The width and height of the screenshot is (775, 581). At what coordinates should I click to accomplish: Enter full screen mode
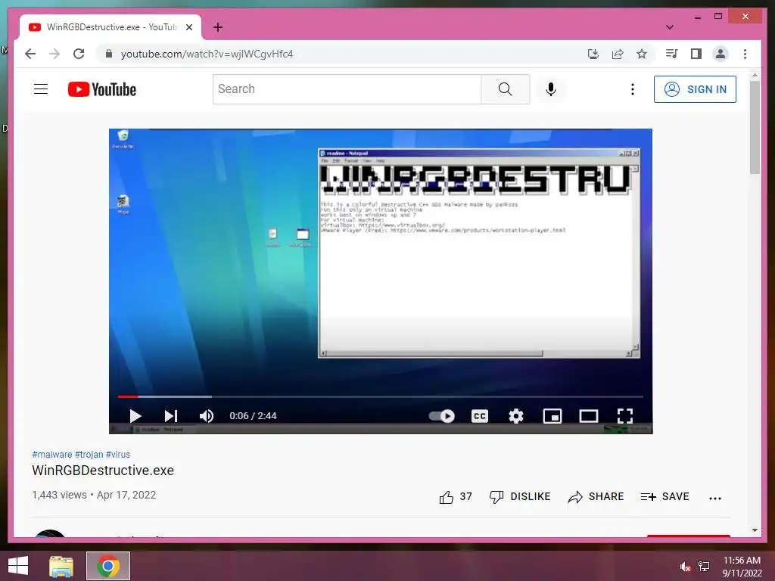pyautogui.click(x=625, y=416)
